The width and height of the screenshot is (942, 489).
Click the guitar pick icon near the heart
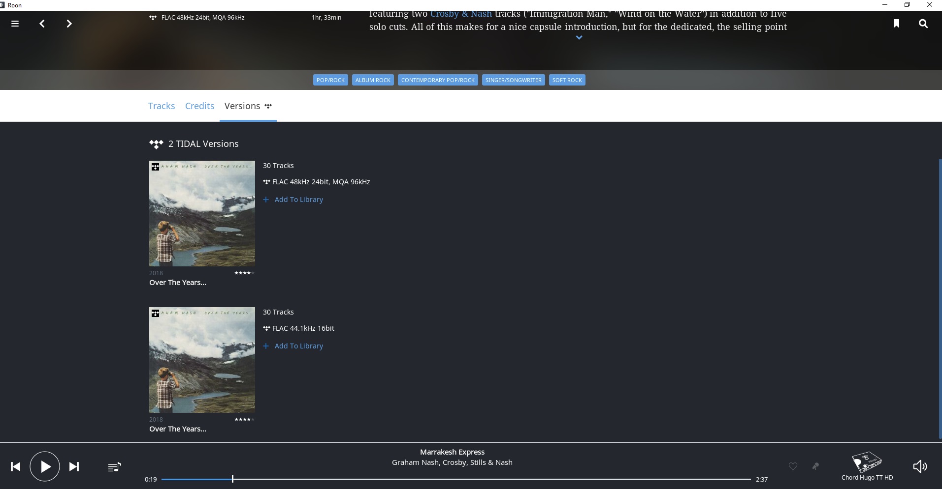[x=815, y=466]
